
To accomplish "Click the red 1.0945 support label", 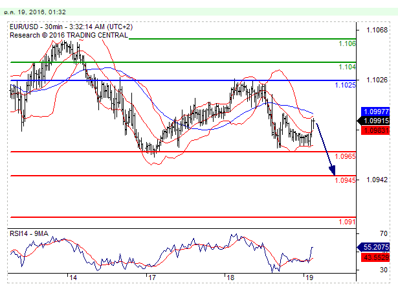I will pos(345,180).
